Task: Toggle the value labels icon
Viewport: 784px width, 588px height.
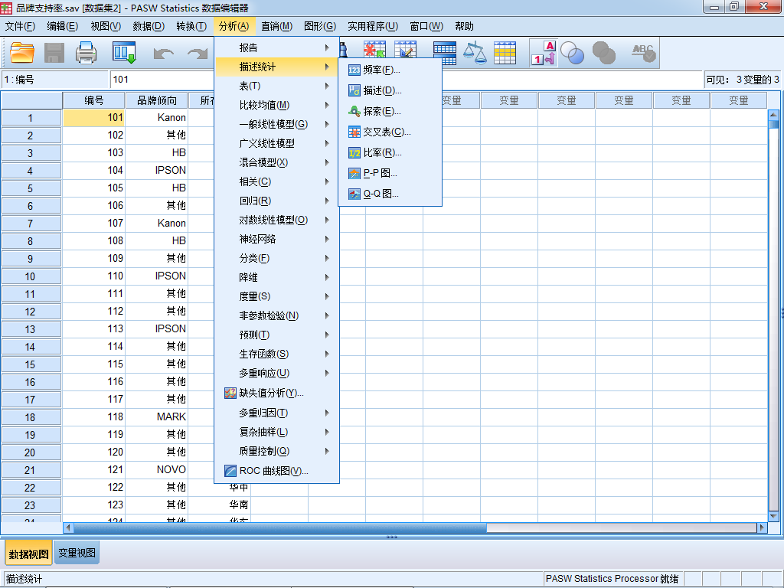Action: (544, 53)
